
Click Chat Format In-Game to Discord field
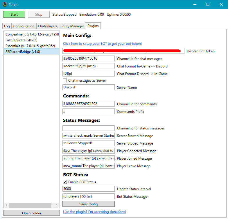click(x=89, y=66)
